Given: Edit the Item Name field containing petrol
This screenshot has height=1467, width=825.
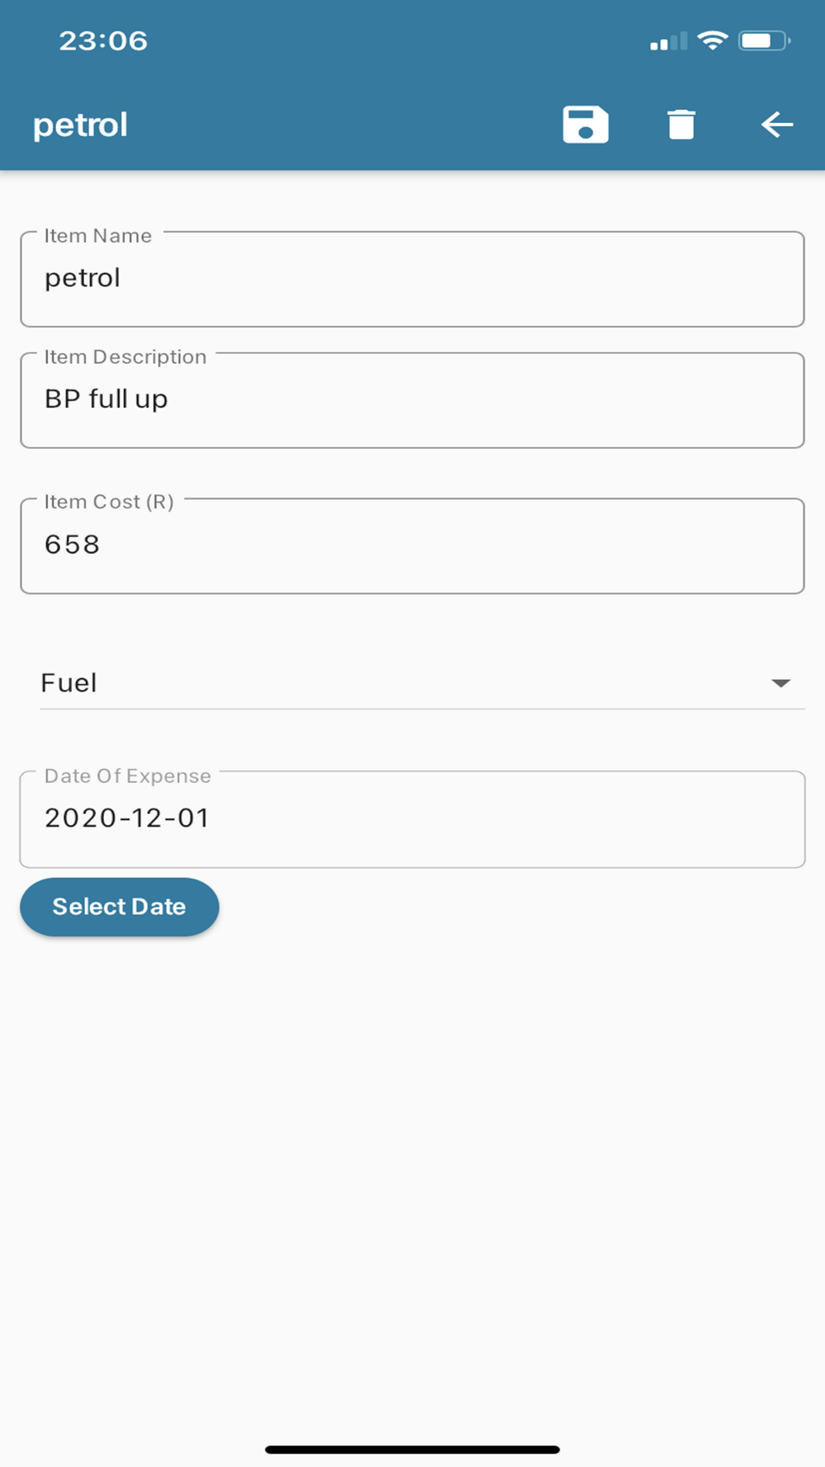Looking at the screenshot, I should point(412,279).
